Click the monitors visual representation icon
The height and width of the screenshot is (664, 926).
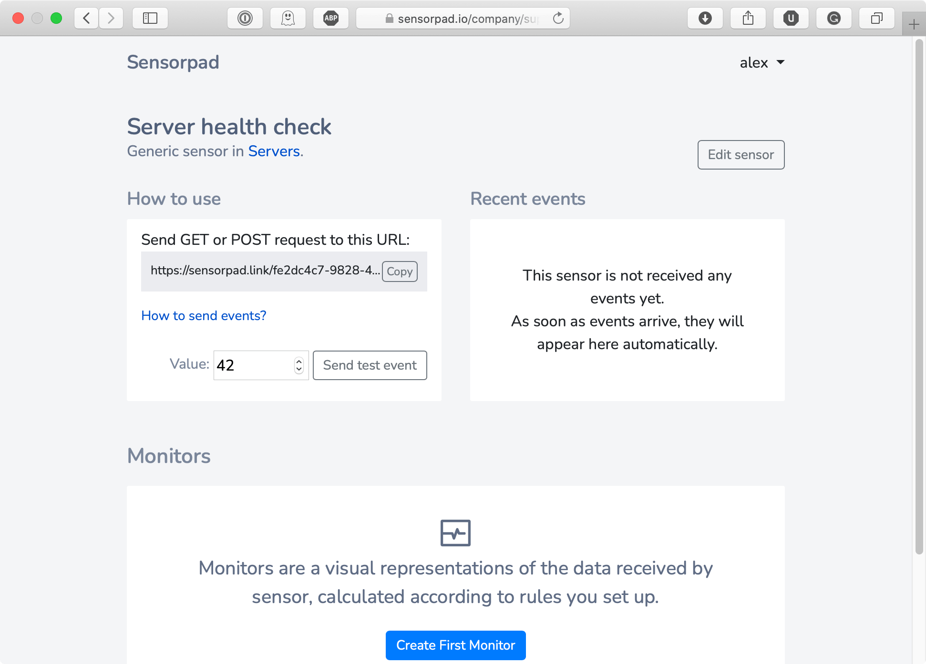coord(456,533)
